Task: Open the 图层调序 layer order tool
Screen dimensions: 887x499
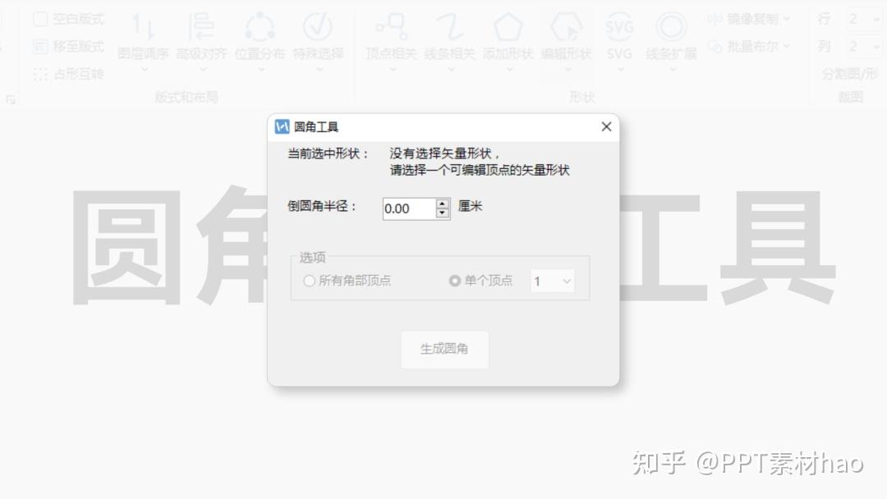Action: (x=143, y=39)
